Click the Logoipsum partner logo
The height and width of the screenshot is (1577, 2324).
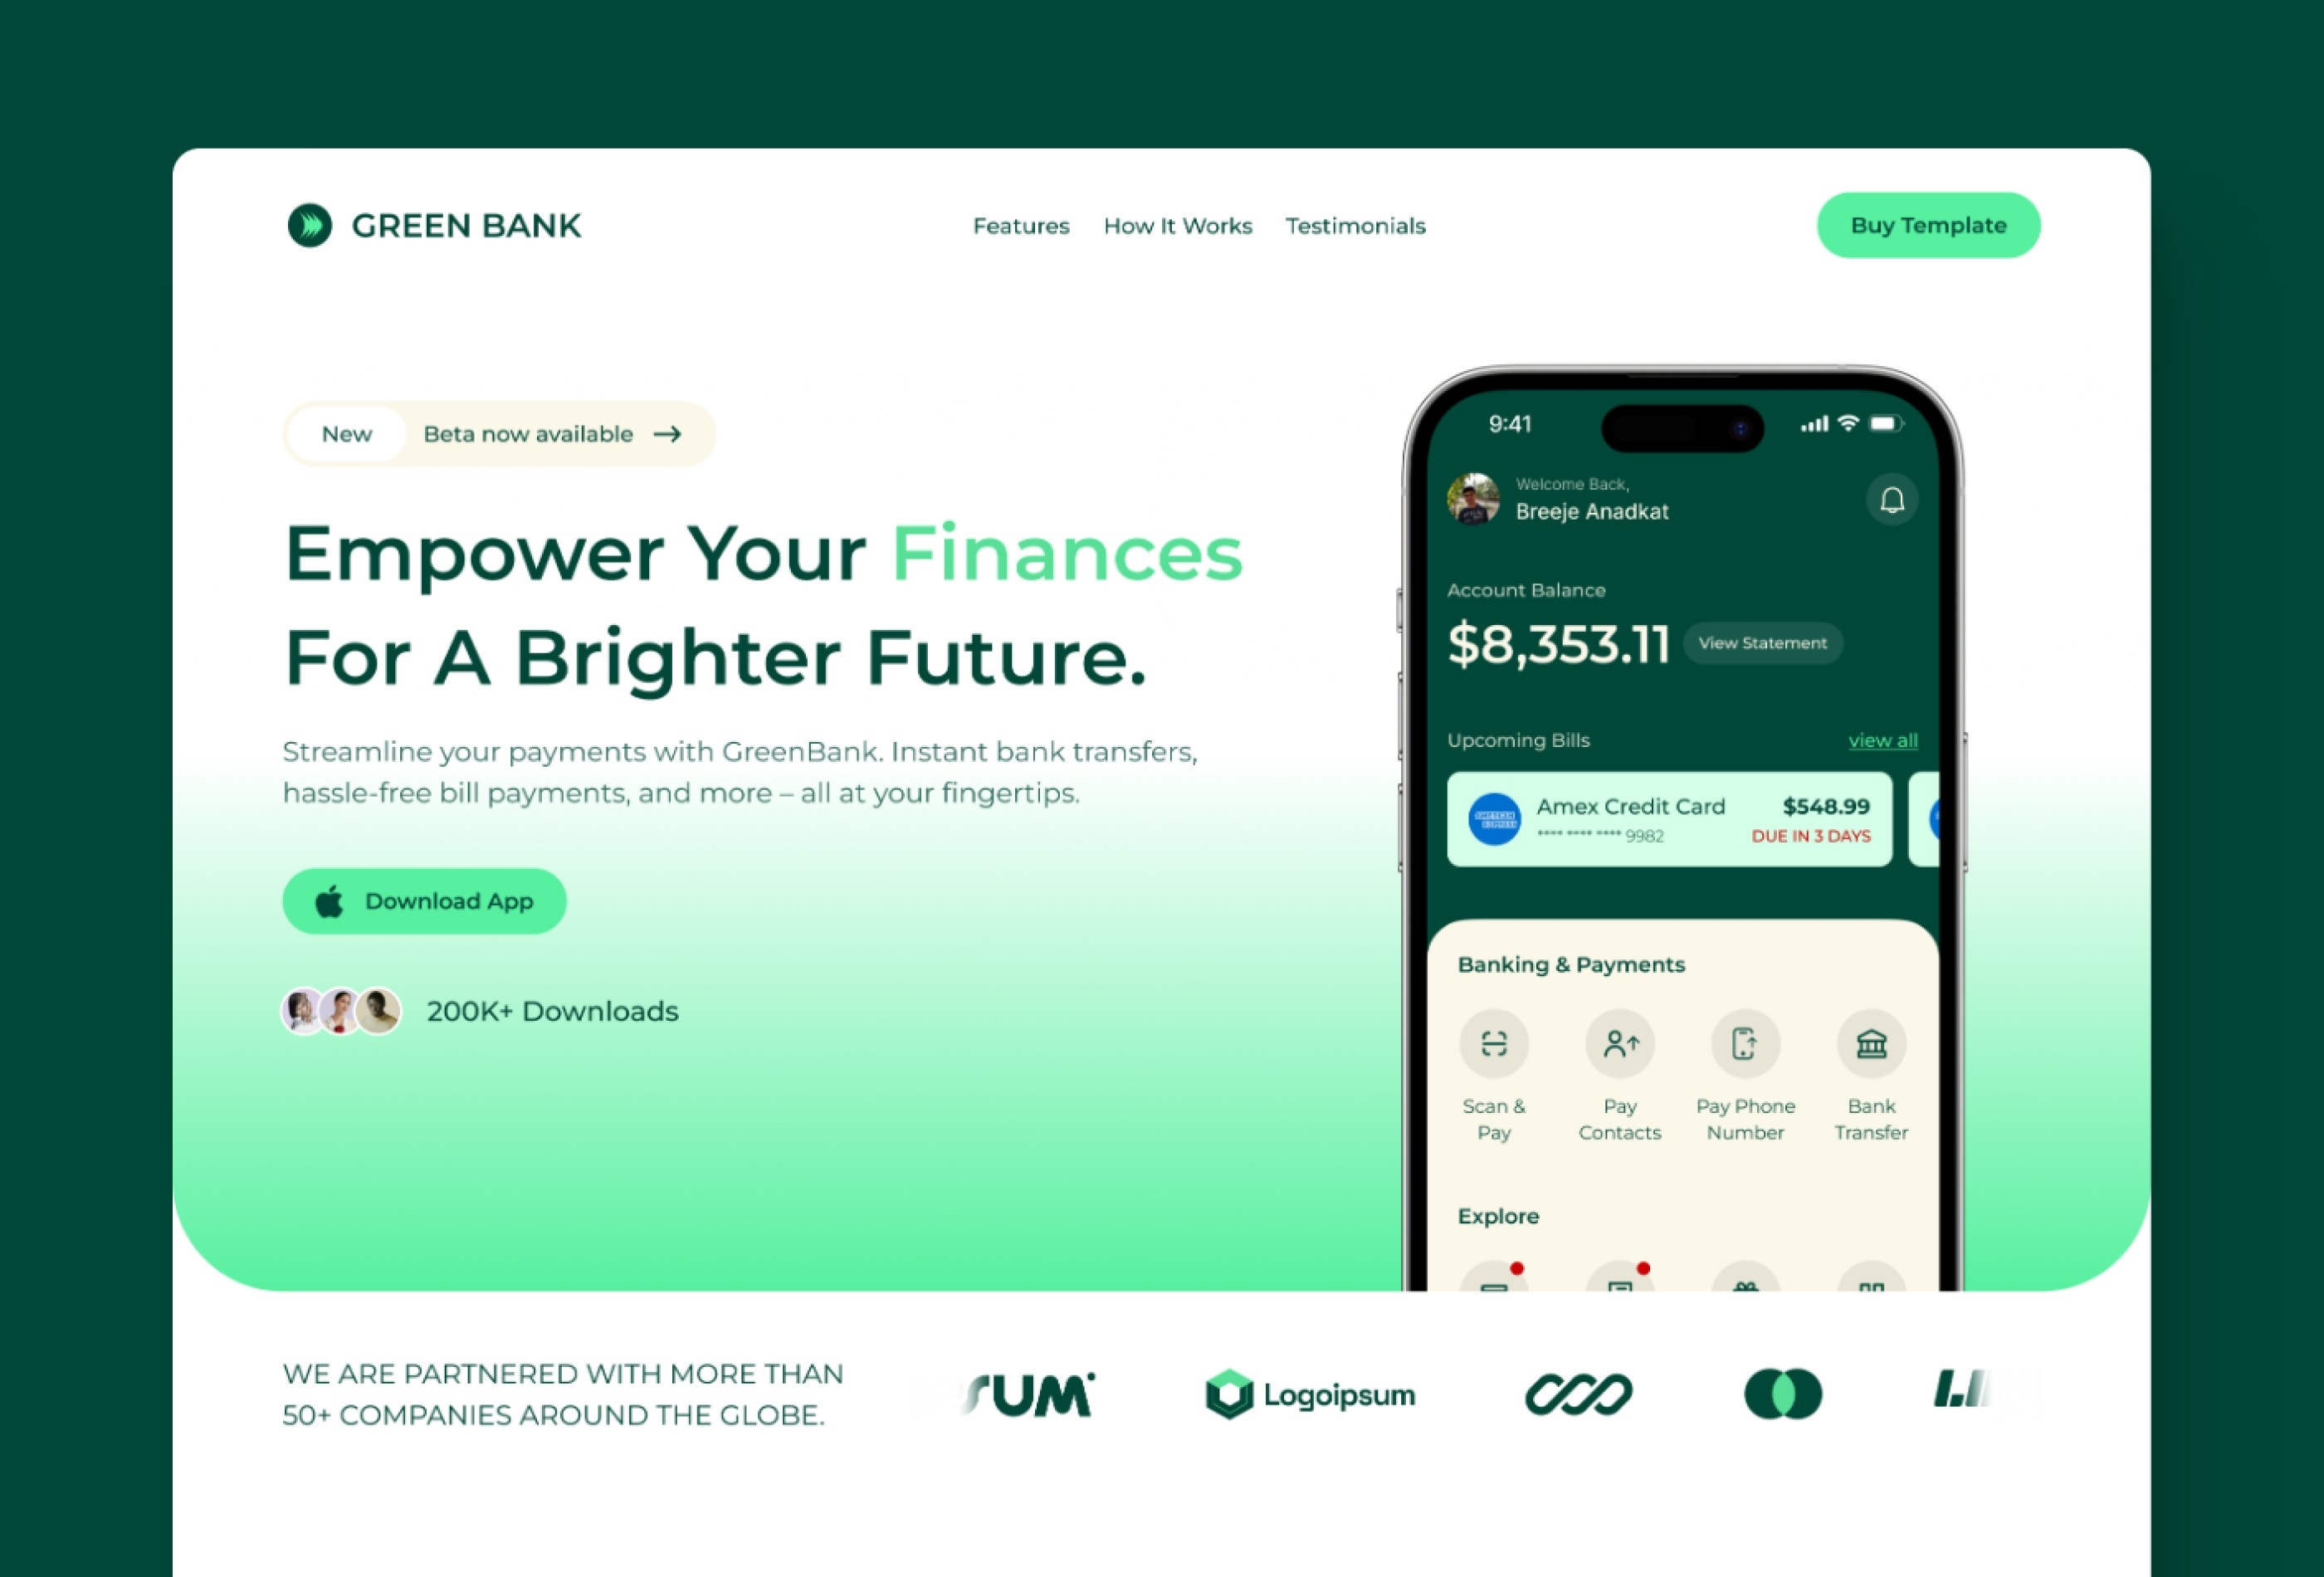[1309, 1392]
